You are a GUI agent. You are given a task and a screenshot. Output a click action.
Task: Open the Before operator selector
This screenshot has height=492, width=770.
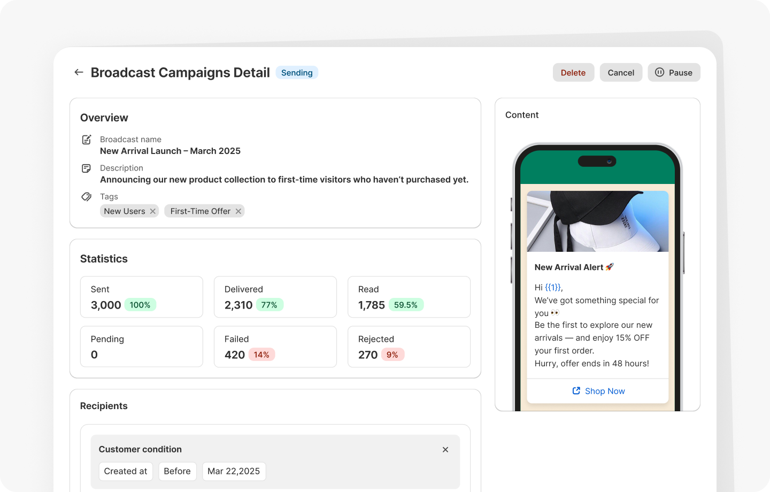177,471
